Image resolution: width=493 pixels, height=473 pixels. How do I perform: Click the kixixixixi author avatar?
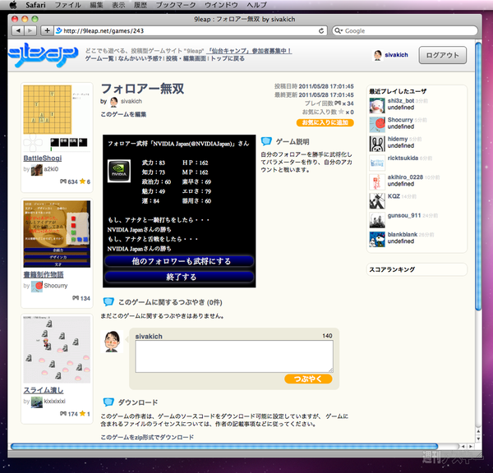click(x=37, y=402)
